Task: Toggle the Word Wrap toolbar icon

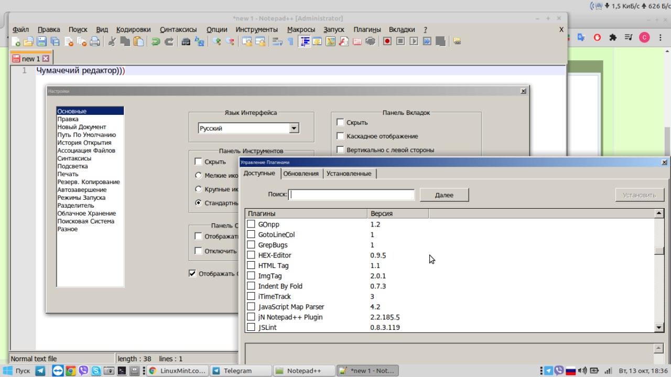Action: pos(277,41)
